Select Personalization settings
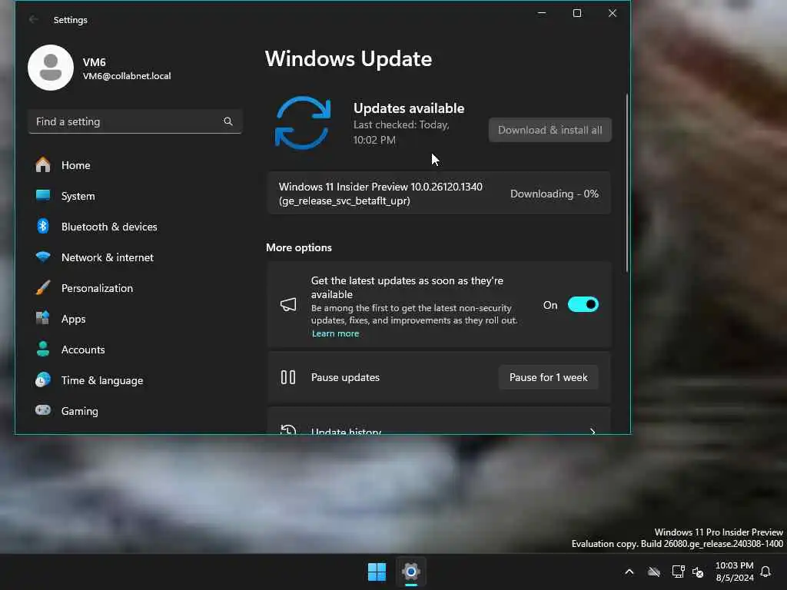The image size is (787, 590). [x=134, y=288]
